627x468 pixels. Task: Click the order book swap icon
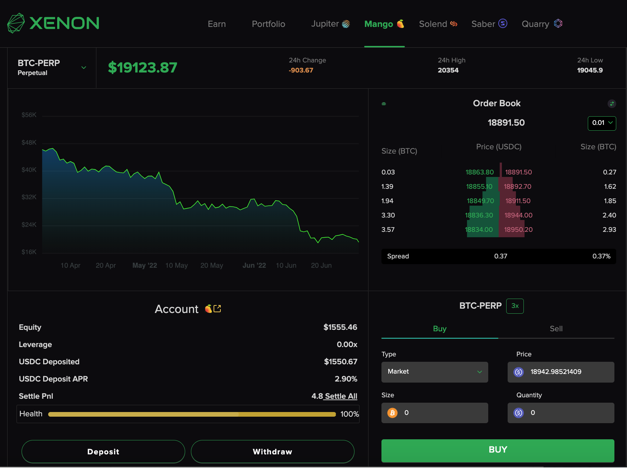point(612,104)
